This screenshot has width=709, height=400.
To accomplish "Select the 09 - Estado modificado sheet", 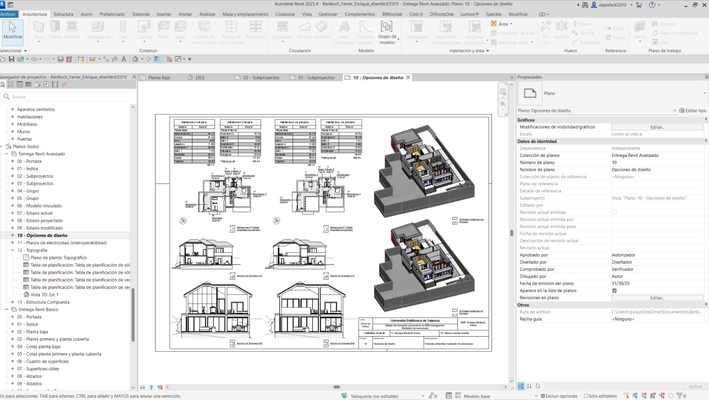I will pyautogui.click(x=40, y=228).
